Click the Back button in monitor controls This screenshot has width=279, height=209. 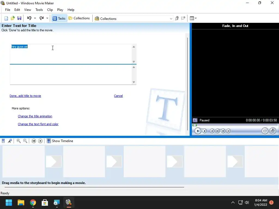pyautogui.click(x=212, y=131)
